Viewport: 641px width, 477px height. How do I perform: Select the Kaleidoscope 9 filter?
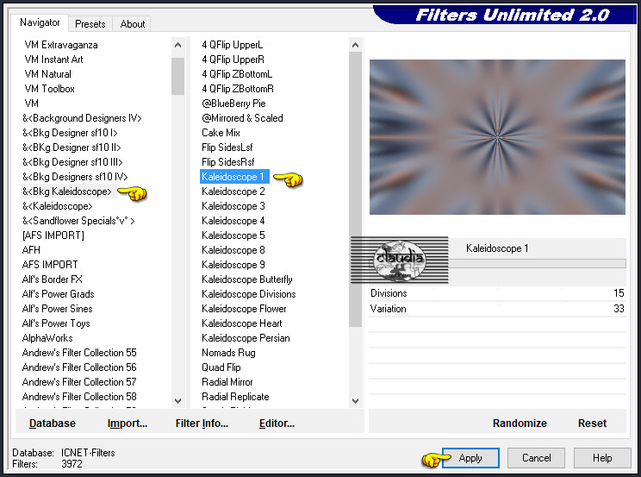233,265
